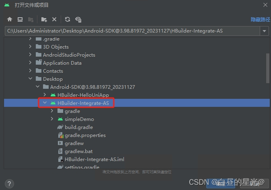Select the settings.gradle file
Viewport: 271px width, 190px height.
[82, 167]
